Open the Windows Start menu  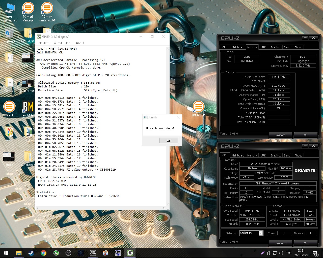(x=6, y=253)
